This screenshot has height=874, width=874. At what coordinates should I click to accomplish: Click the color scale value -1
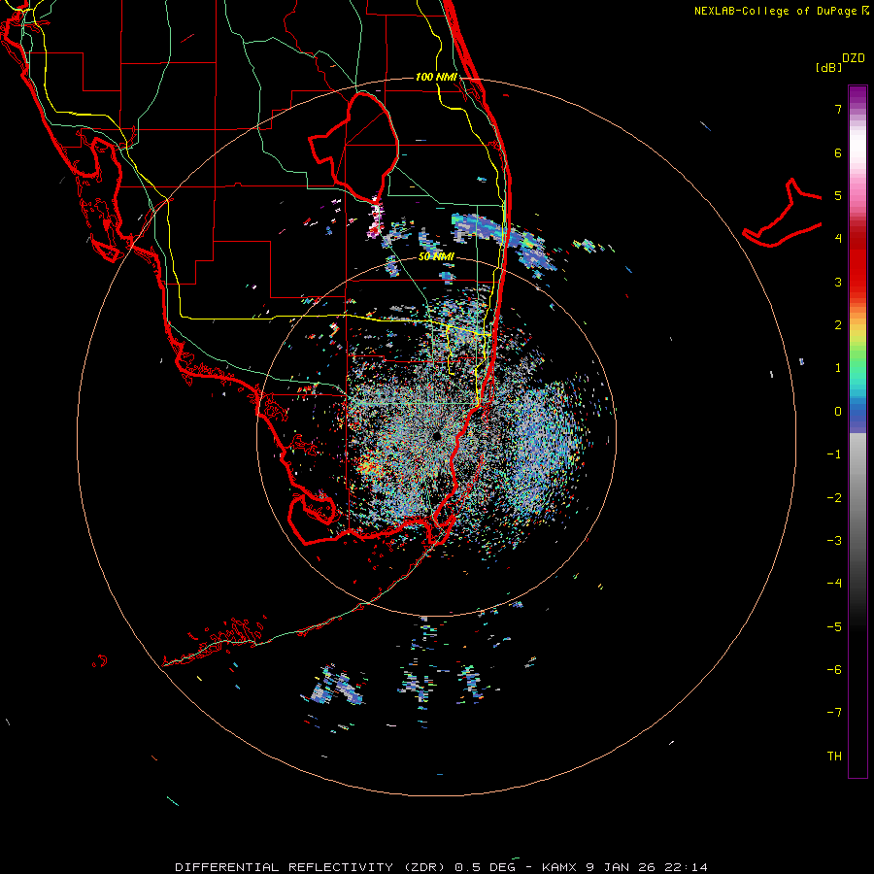834,454
